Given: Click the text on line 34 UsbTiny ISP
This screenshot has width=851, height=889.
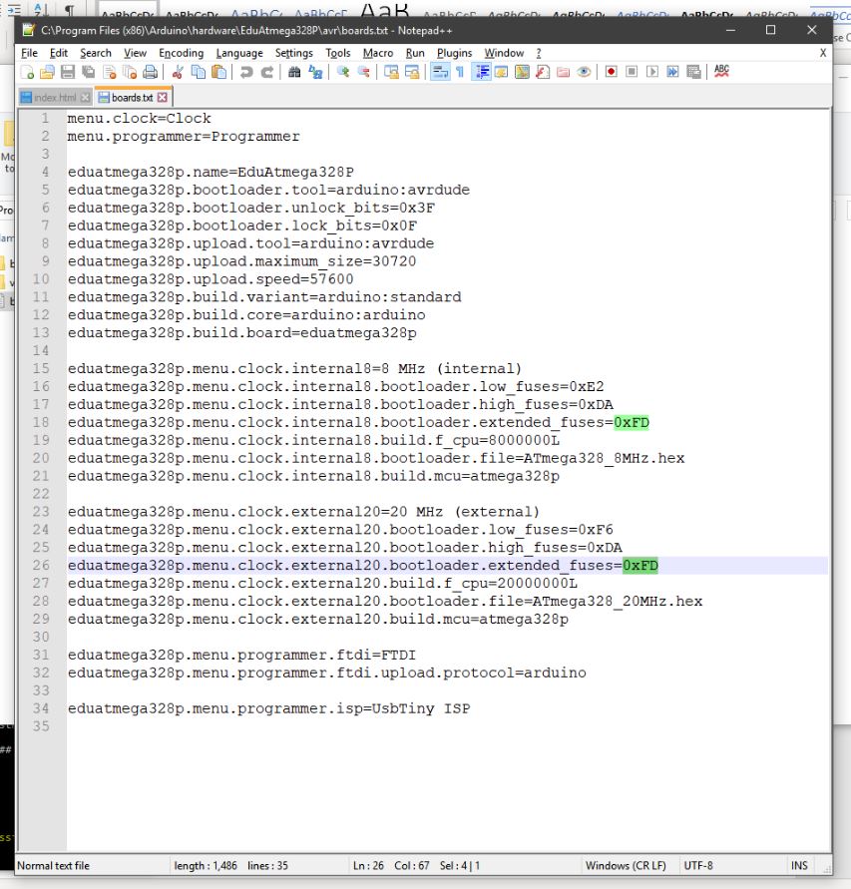Looking at the screenshot, I should [x=421, y=708].
